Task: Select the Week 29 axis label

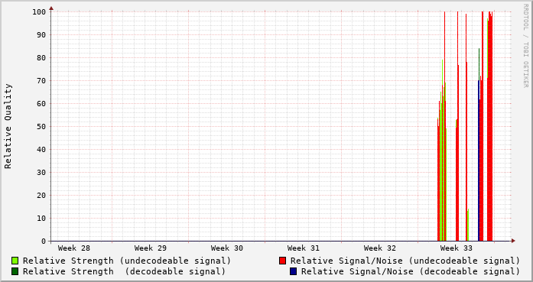Action: (x=150, y=248)
